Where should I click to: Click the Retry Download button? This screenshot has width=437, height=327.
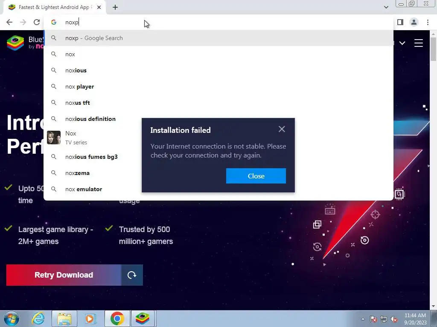pos(64,275)
